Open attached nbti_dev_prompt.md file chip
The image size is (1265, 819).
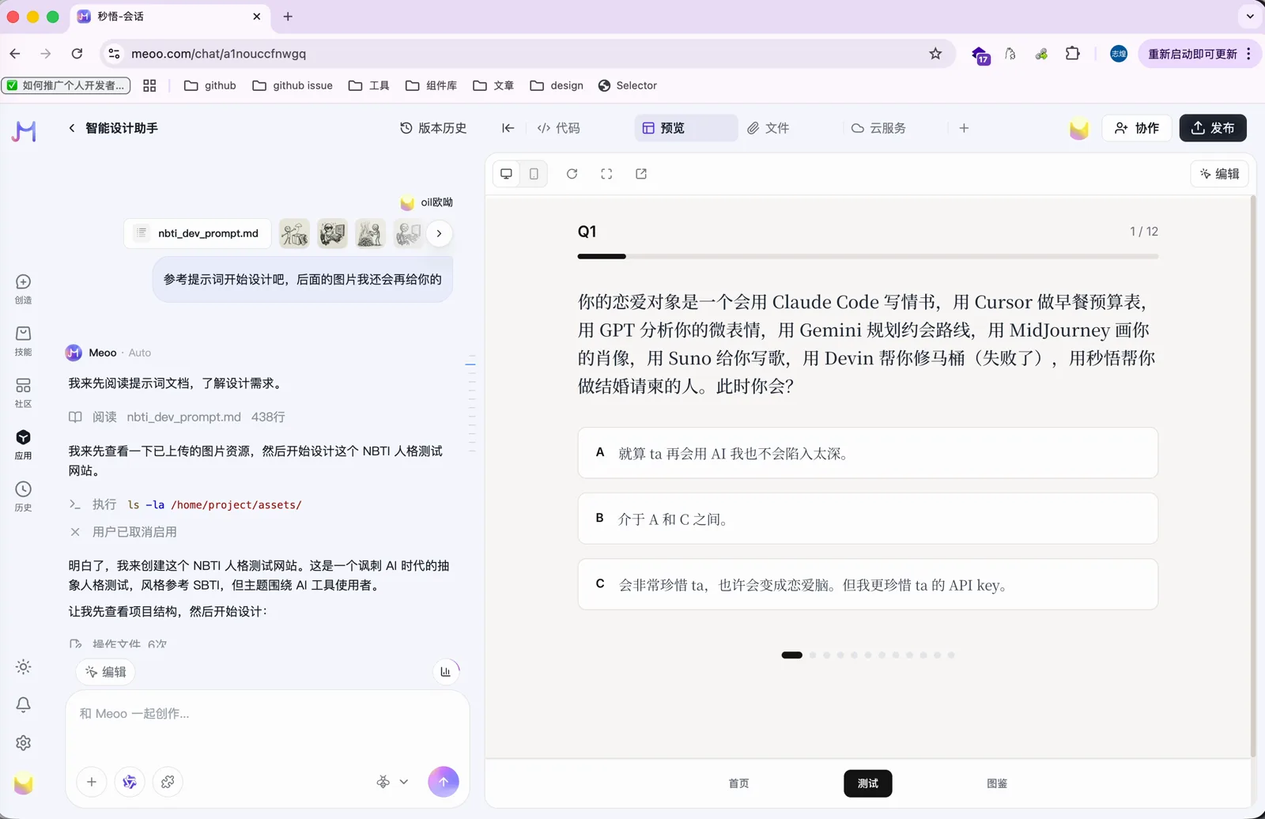point(198,233)
